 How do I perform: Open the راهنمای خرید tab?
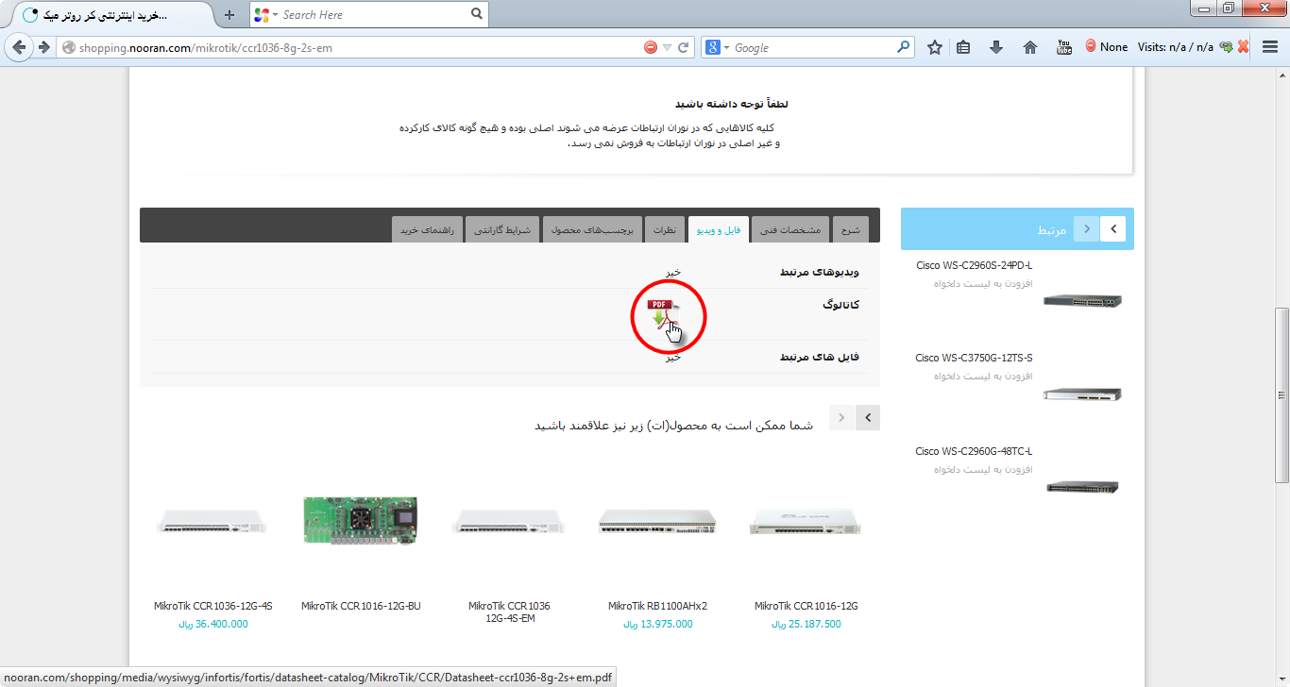click(428, 229)
